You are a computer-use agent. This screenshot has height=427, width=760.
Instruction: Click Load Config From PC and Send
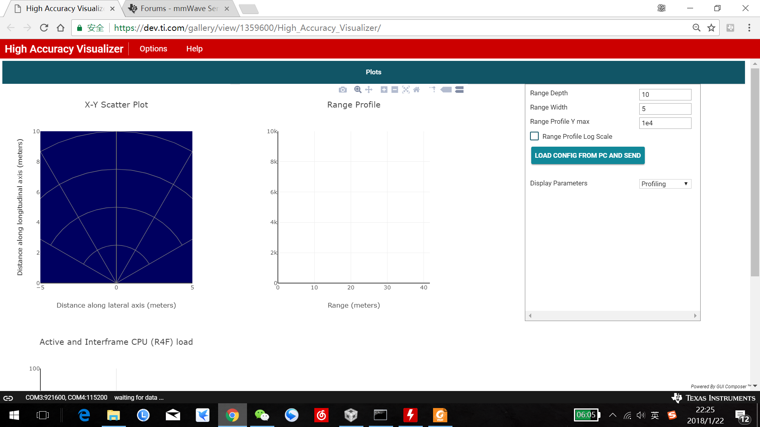click(587, 155)
